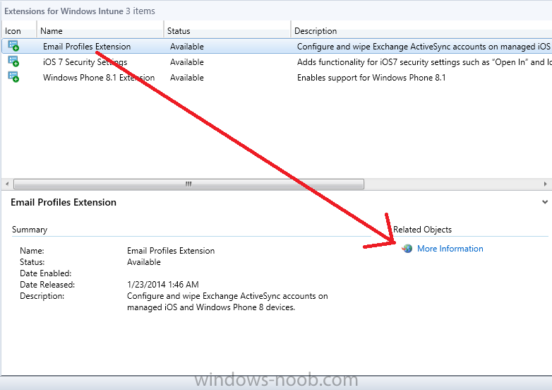Click the Summary description text about managed iOS
Image resolution: width=552 pixels, height=390 pixels.
(227, 302)
